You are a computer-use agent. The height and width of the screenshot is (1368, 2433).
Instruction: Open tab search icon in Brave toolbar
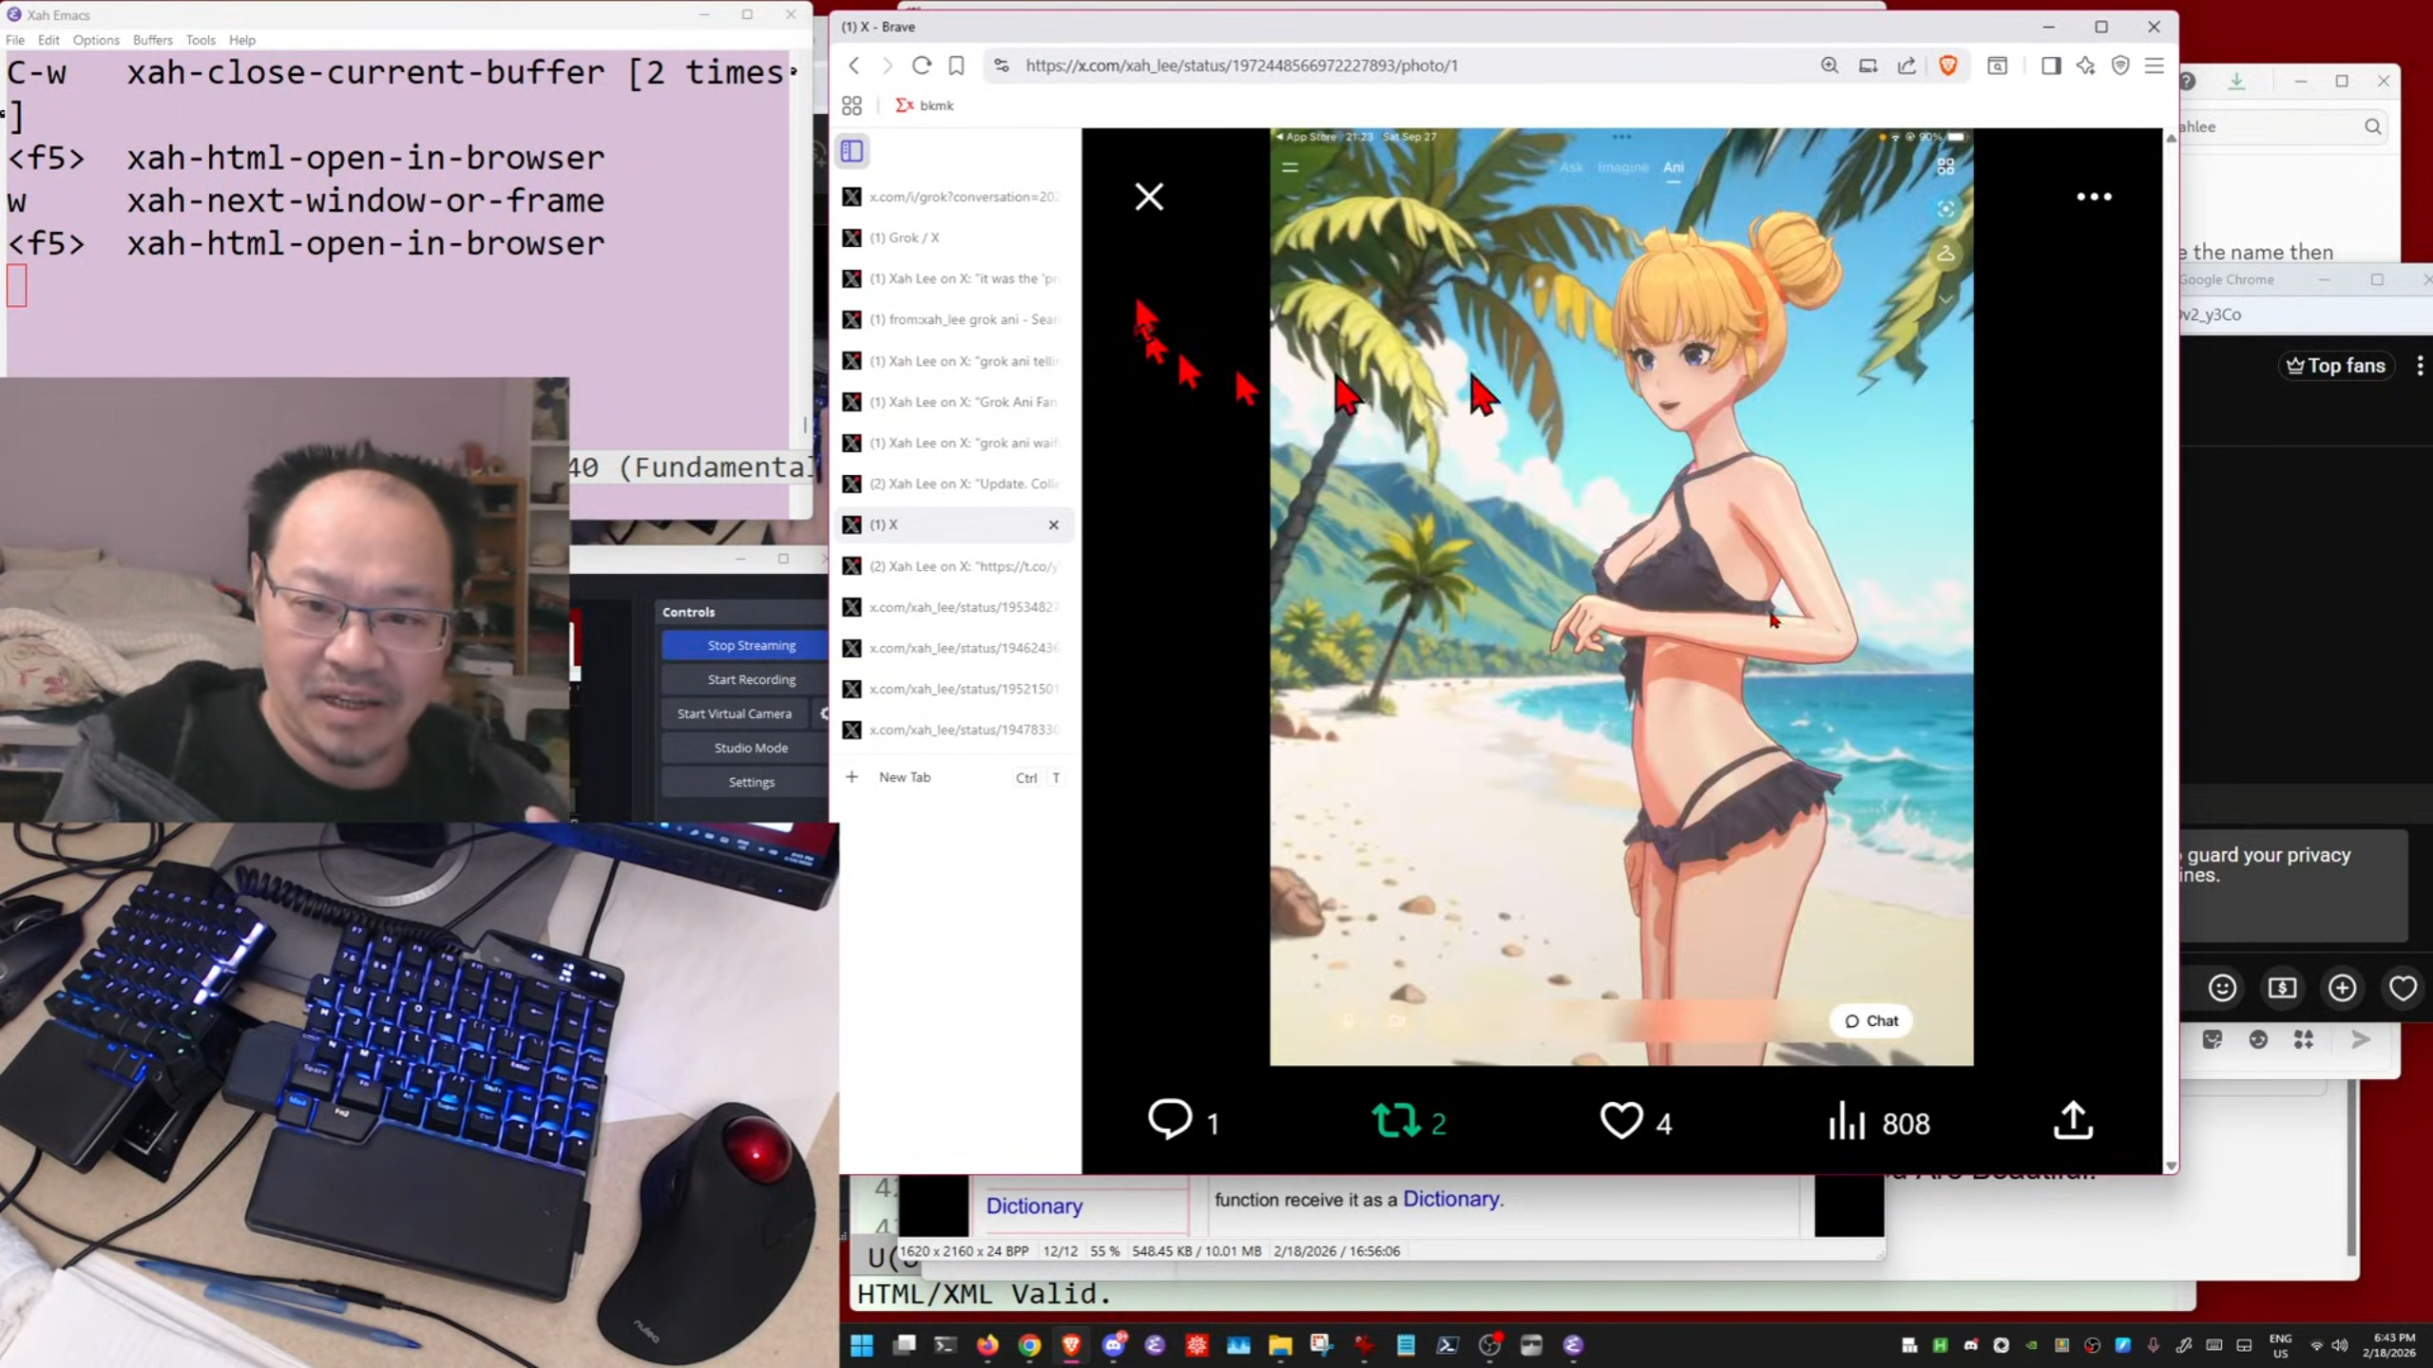tap(1998, 66)
